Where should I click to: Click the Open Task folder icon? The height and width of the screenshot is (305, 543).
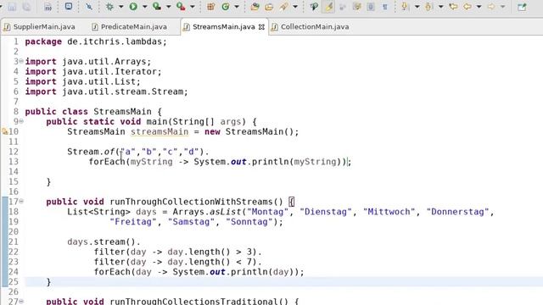pos(269,6)
